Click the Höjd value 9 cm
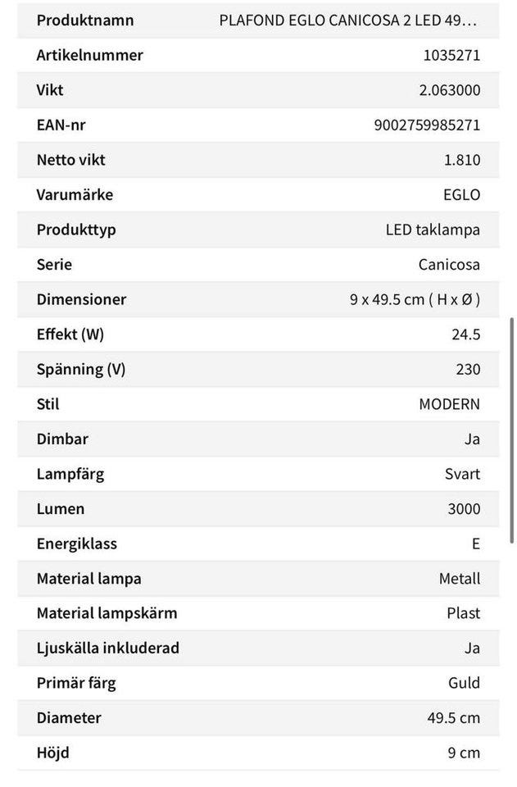 (464, 753)
